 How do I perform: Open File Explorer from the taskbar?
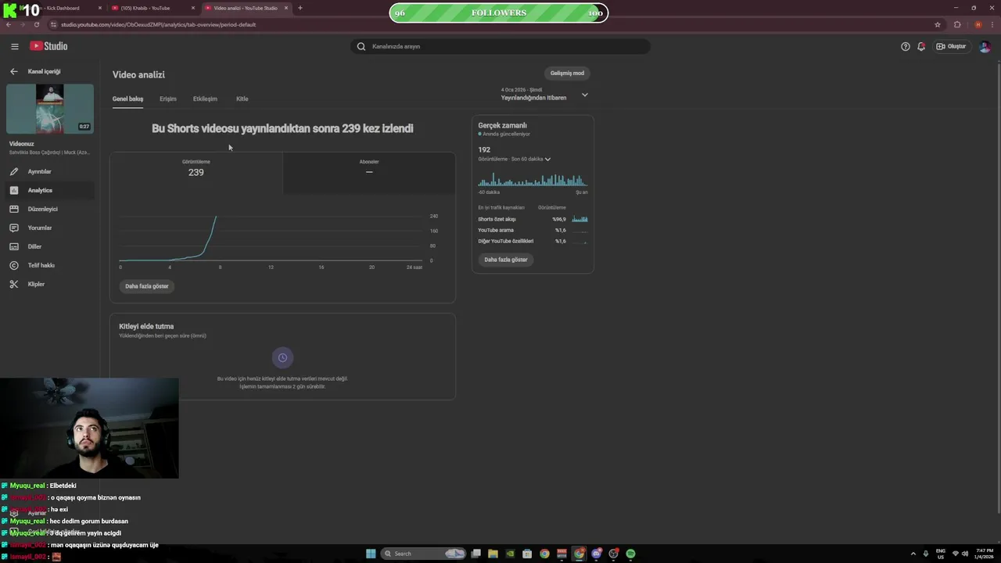tap(493, 554)
